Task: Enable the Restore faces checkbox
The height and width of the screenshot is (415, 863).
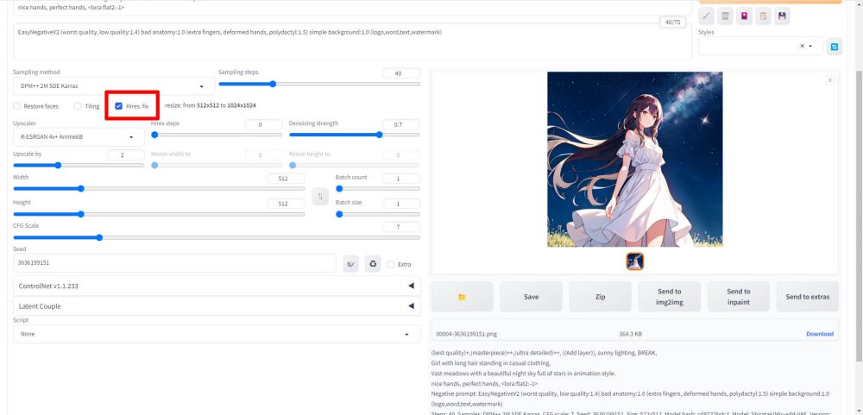Action: (17, 106)
